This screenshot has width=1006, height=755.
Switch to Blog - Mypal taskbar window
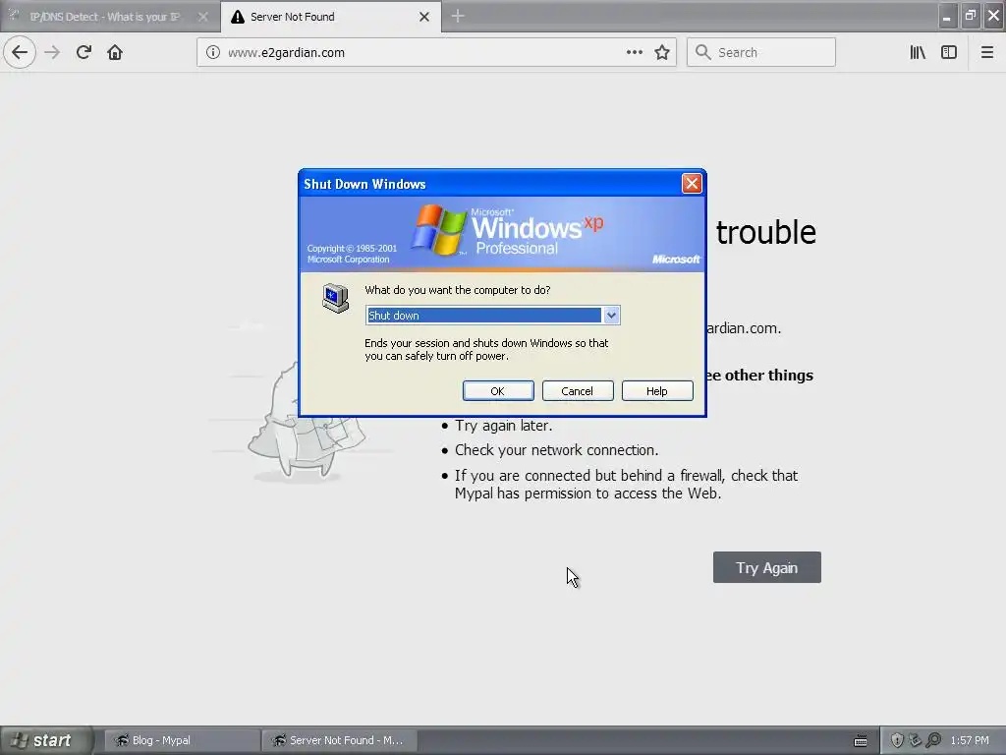point(182,740)
